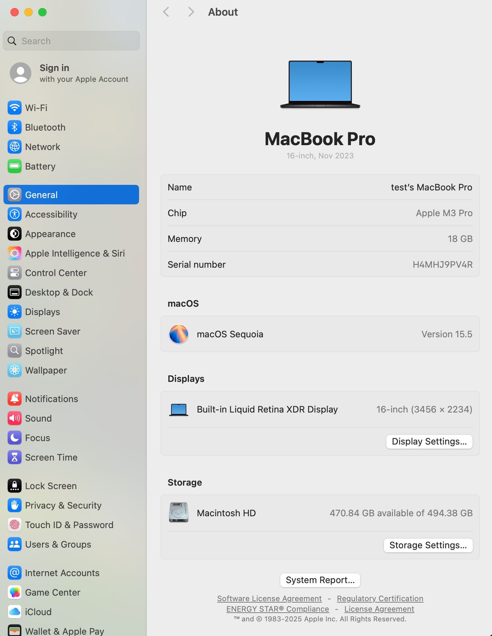Image resolution: width=492 pixels, height=636 pixels.
Task: Click the chip value Apple M3 Pro
Action: tap(444, 213)
